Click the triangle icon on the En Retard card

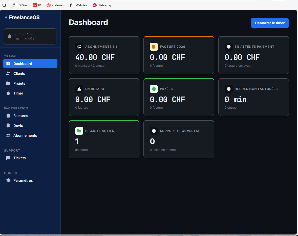point(79,89)
